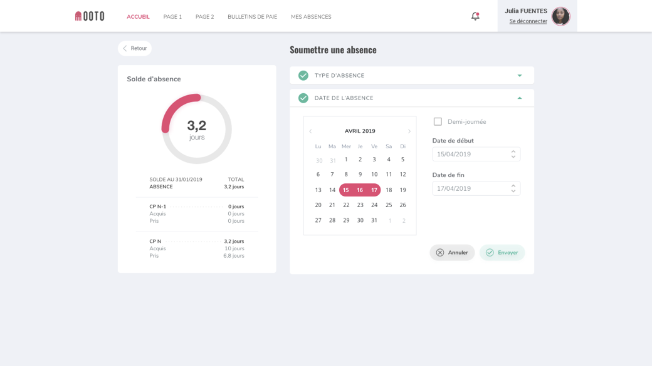Image resolution: width=652 pixels, height=366 pixels.
Task: Go to previous month in calendar
Action: (x=310, y=131)
